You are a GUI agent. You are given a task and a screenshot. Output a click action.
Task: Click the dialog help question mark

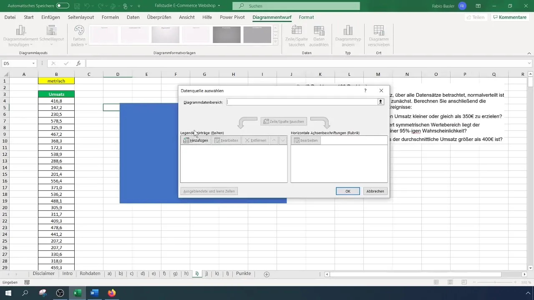(x=365, y=90)
